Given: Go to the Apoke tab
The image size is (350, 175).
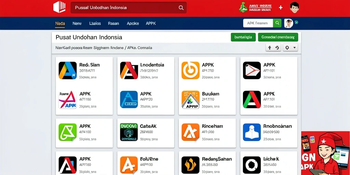Looking at the screenshot, I should pos(133,23).
